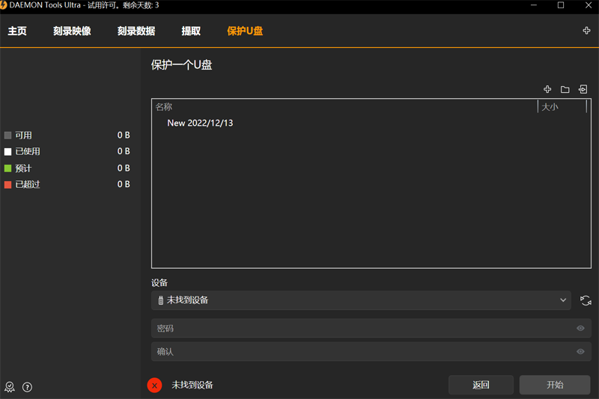Select the 保护U盘 tab
Screen dimensions: 599x399
245,31
